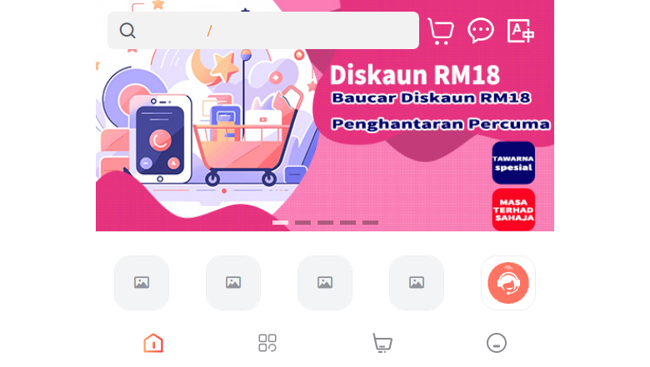Select the fourth placeholder category tile
Image resolution: width=650 pixels, height=367 pixels.
pos(417,283)
